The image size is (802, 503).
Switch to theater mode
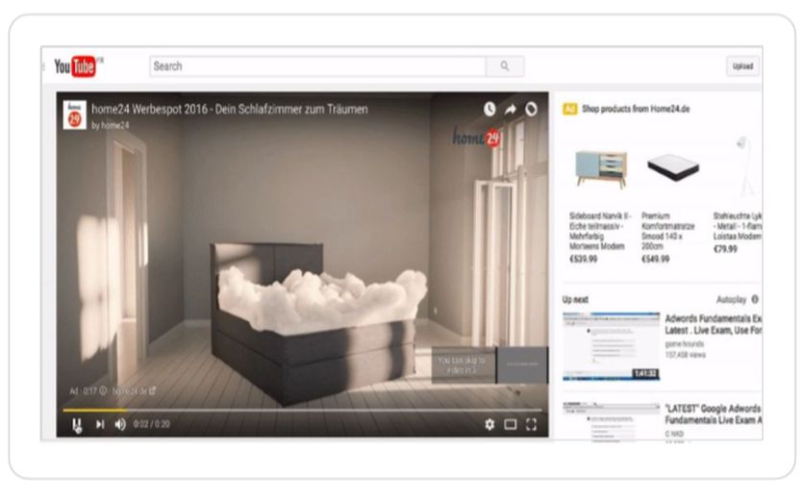pos(511,424)
